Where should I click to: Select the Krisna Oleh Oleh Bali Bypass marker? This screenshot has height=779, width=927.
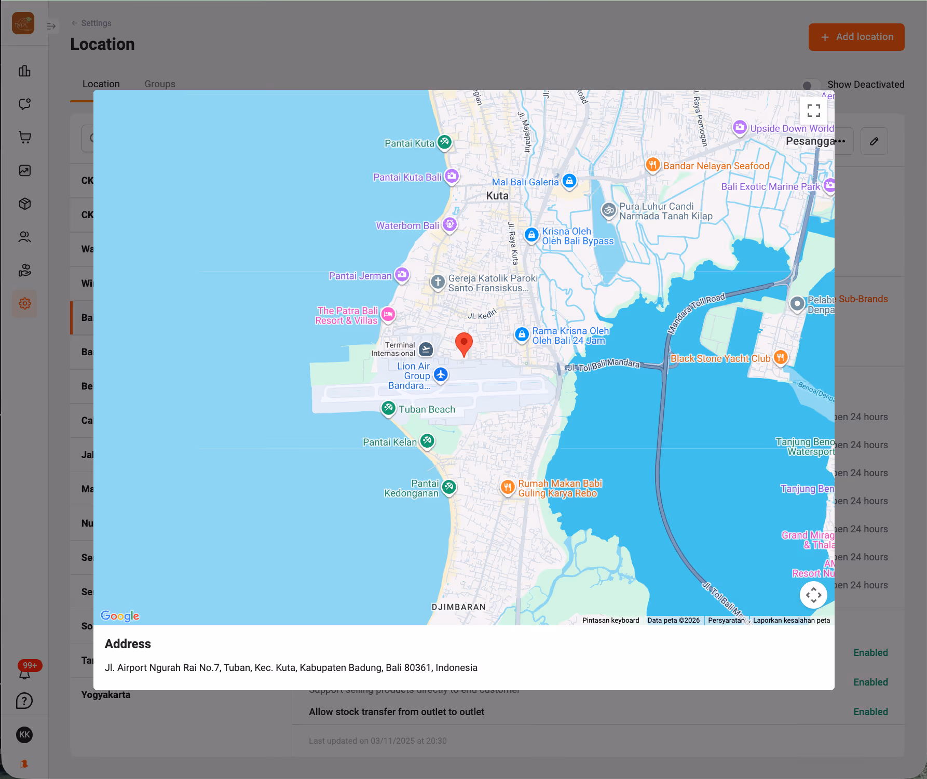click(531, 235)
